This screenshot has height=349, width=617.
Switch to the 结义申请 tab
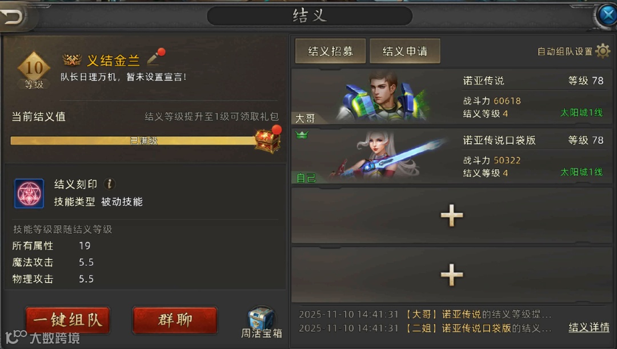point(405,51)
